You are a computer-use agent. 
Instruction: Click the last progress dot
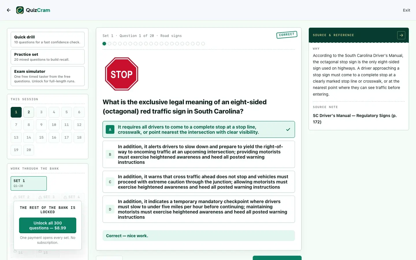click(x=203, y=44)
